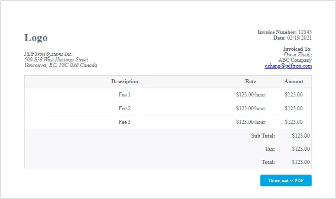Screen dimensions: 336x199
Task: Click the Rate column header
Action: click(251, 82)
